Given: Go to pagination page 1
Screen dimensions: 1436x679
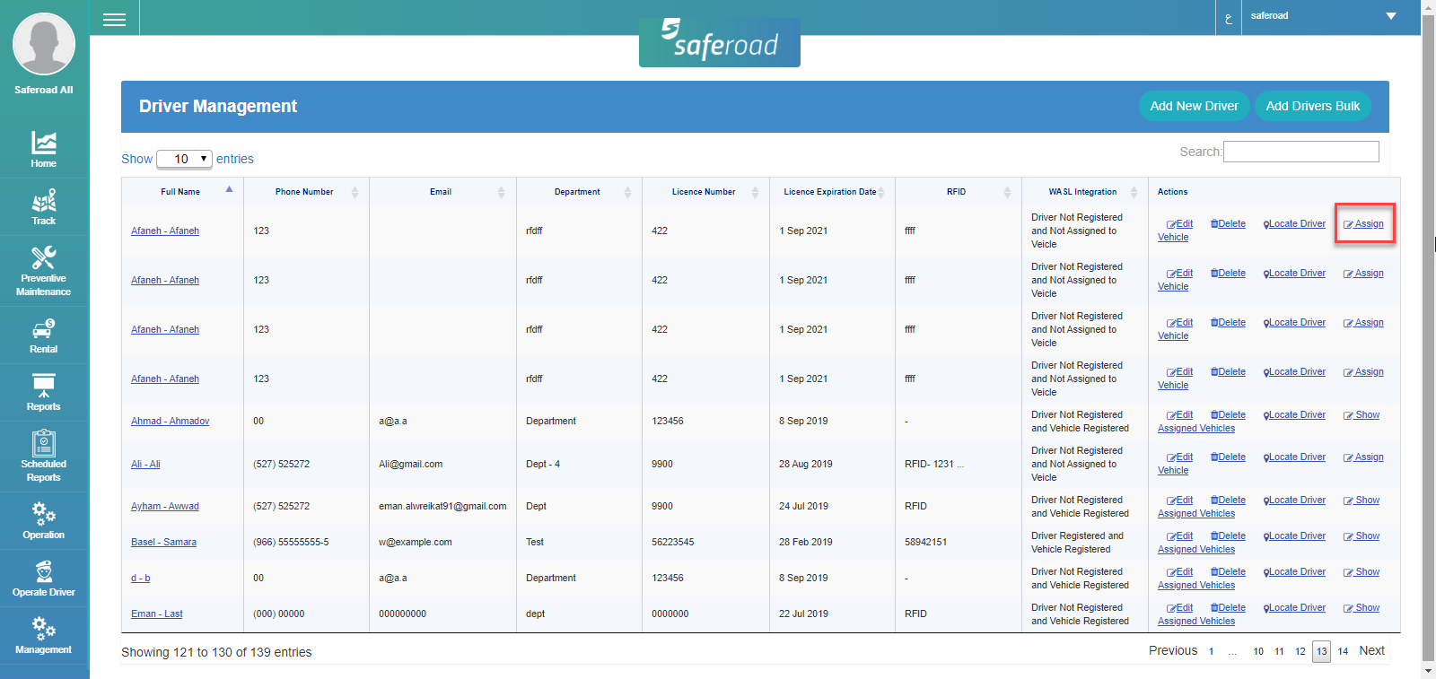Looking at the screenshot, I should click(x=1211, y=651).
